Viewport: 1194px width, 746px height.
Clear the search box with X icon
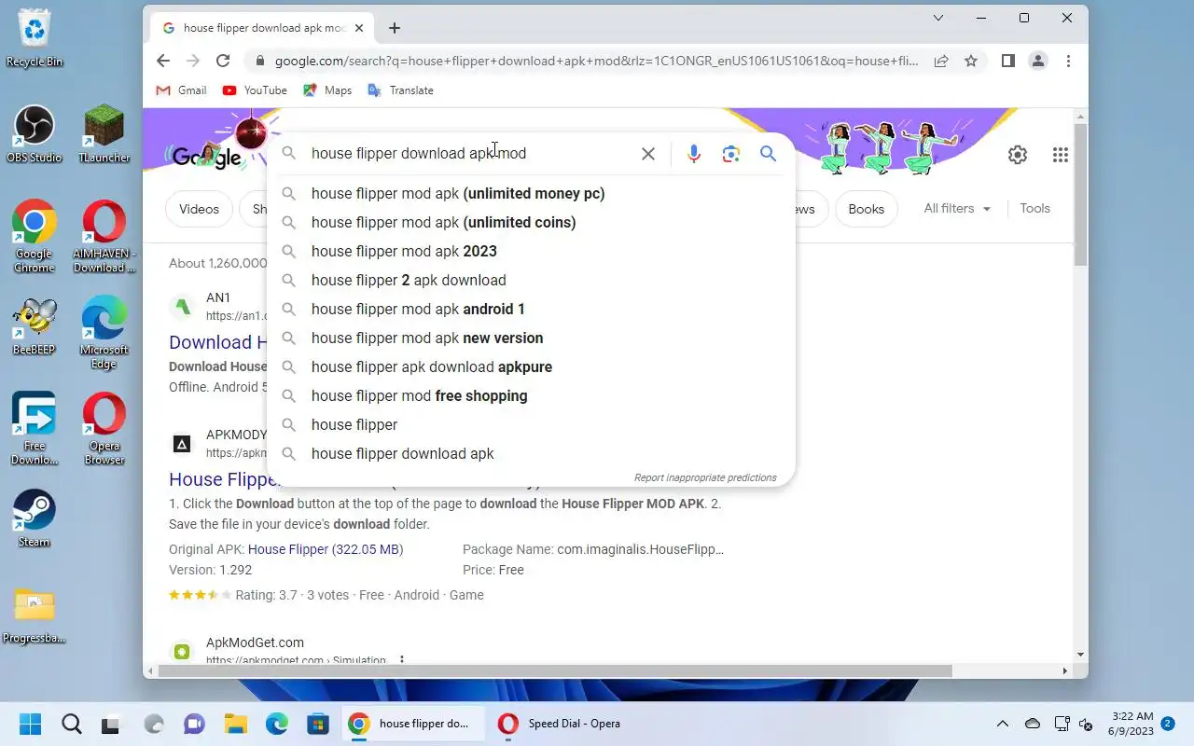click(x=648, y=154)
